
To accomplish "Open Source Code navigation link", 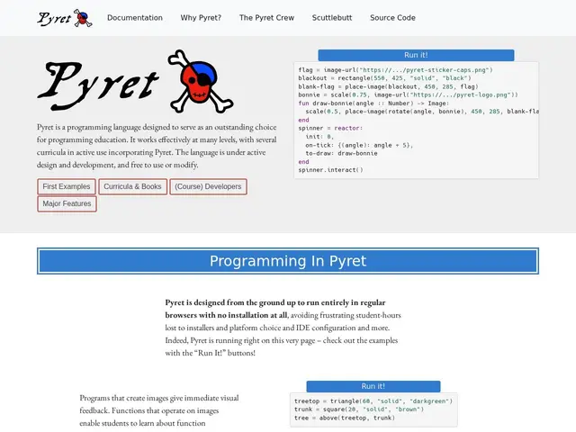I will tap(392, 18).
